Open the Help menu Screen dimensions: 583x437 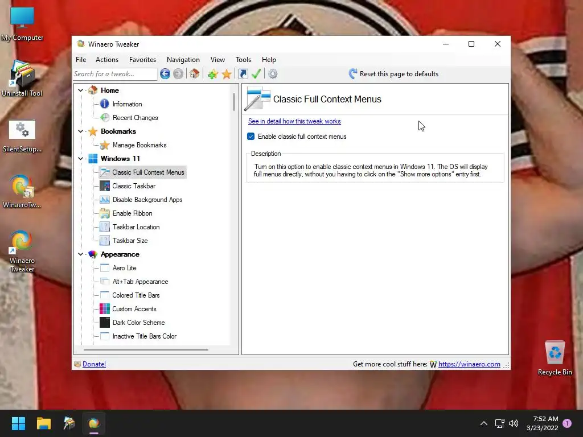tap(269, 59)
